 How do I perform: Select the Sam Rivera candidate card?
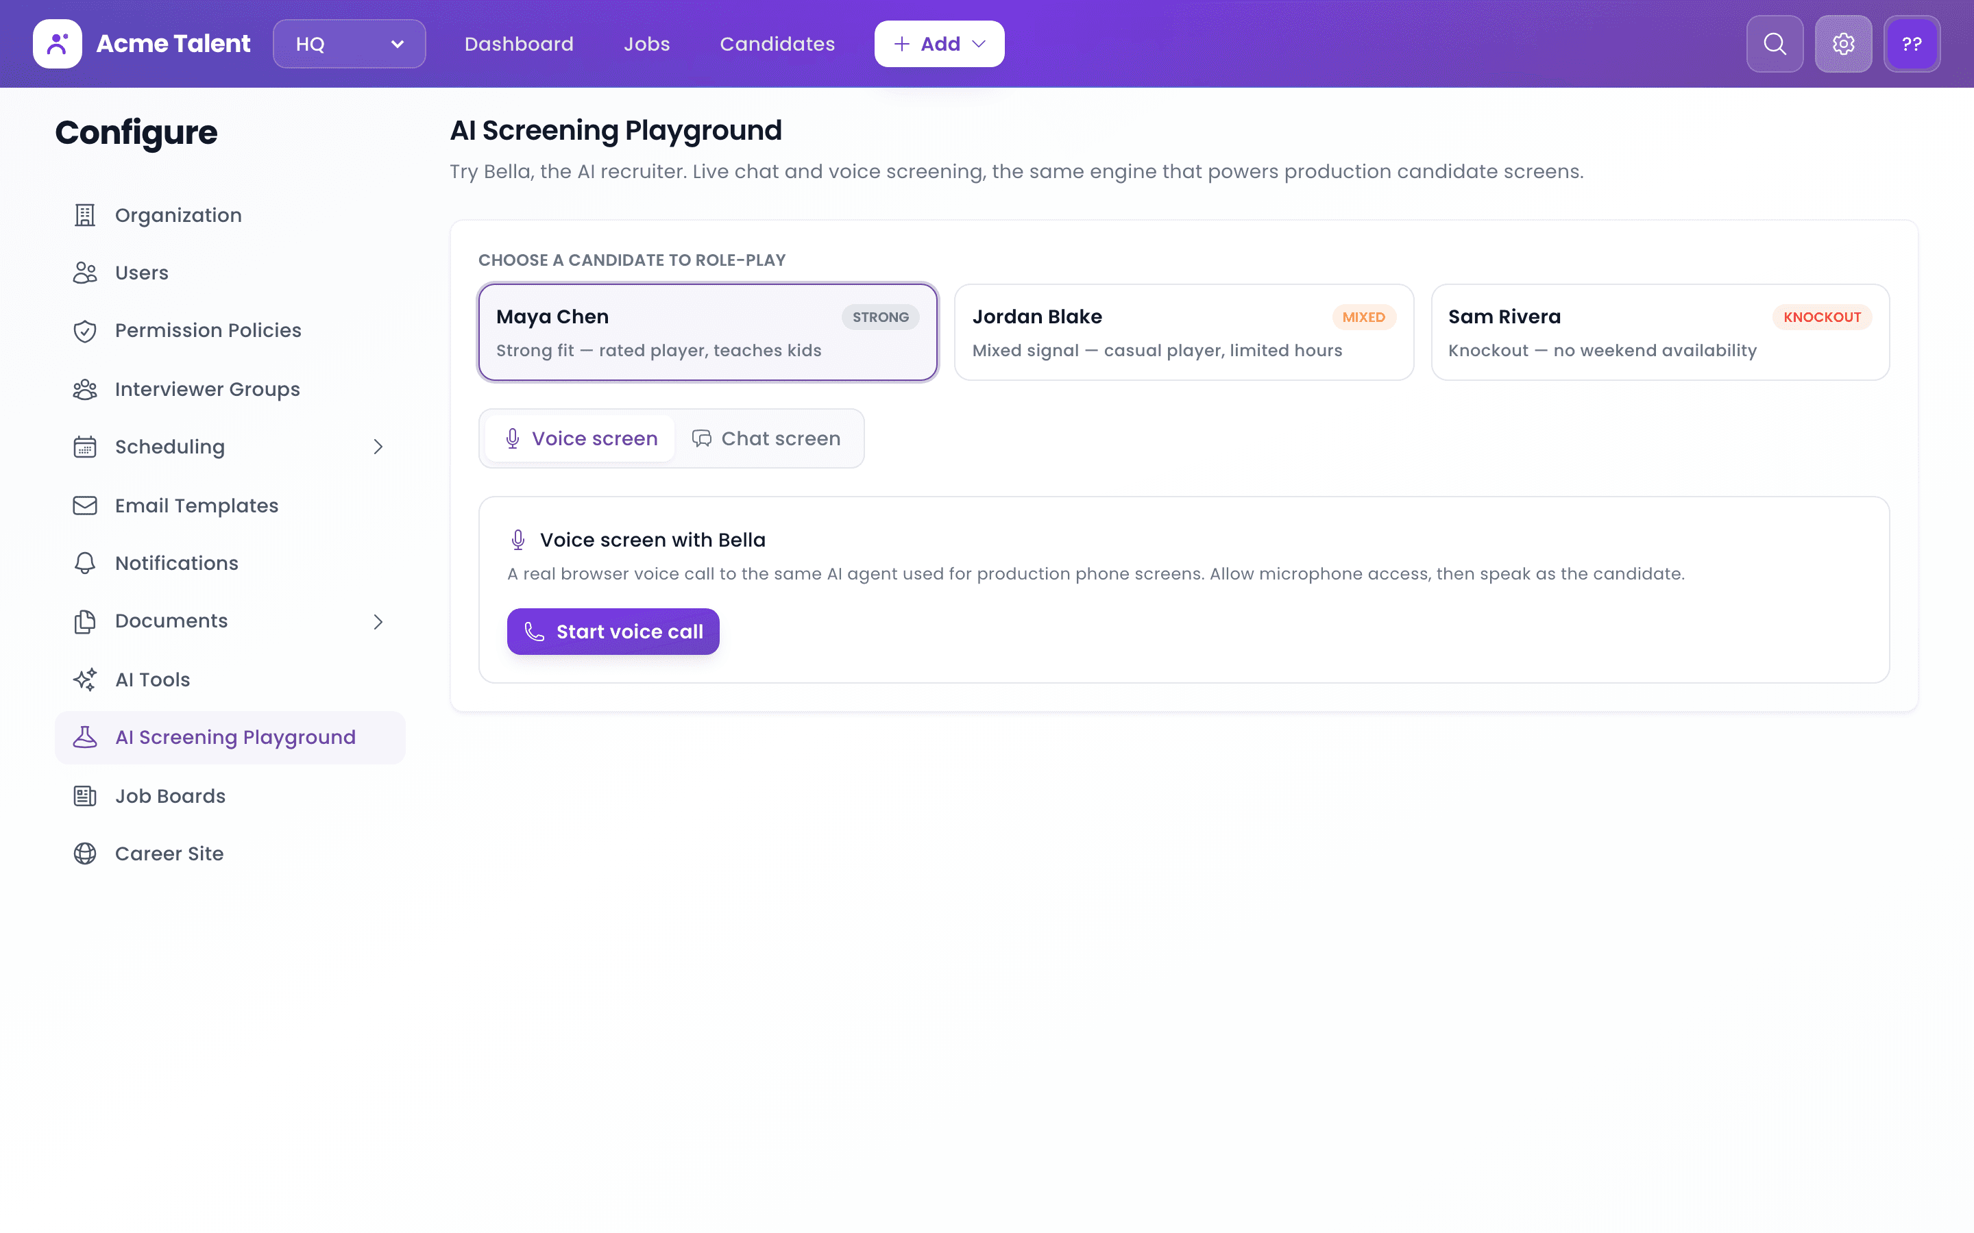[1660, 332]
